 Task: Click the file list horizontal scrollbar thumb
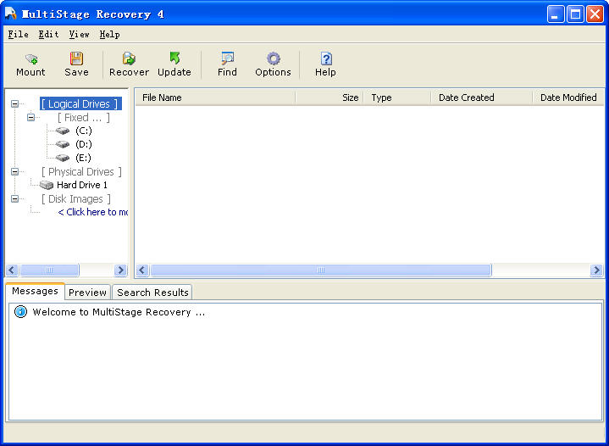320,270
